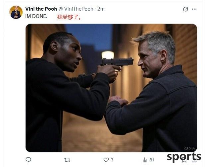206x167 pixels.
Task: Click the repost arrows icon
Action: 67,160
